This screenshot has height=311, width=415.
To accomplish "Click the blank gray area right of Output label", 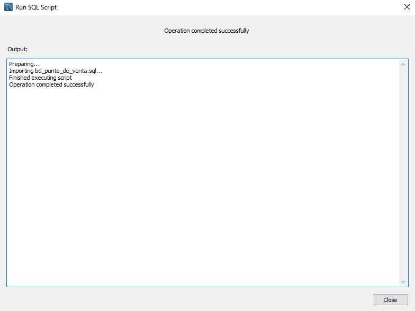I will [x=212, y=49].
